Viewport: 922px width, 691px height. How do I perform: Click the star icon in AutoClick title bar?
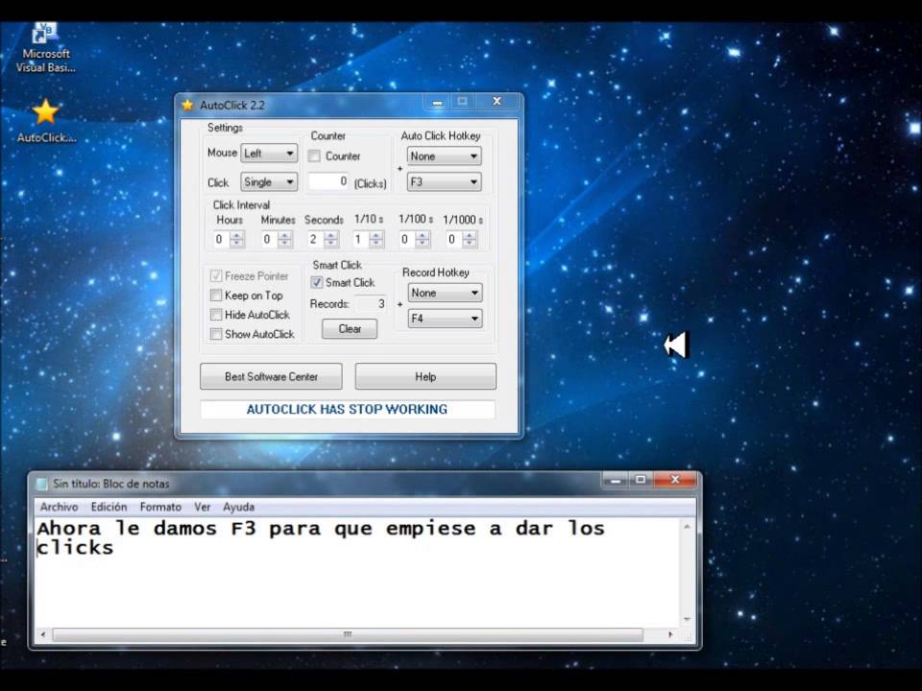(187, 106)
